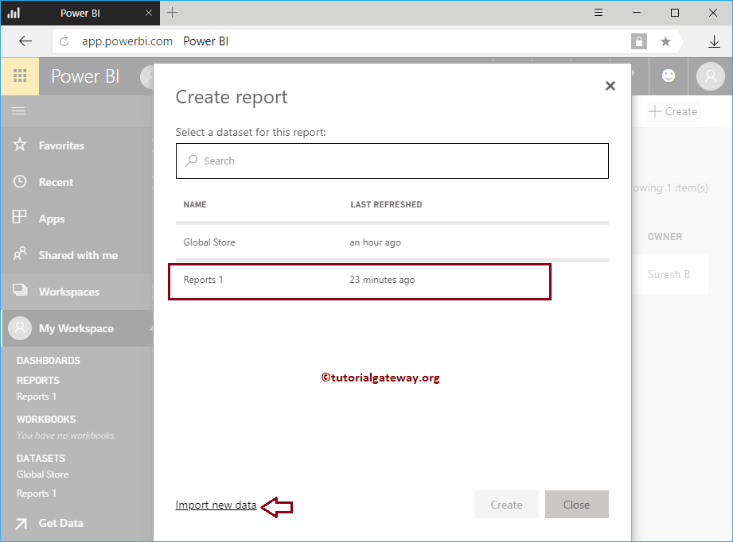This screenshot has width=733, height=542.
Task: Select the Reports 1 dataset row
Action: coord(358,279)
